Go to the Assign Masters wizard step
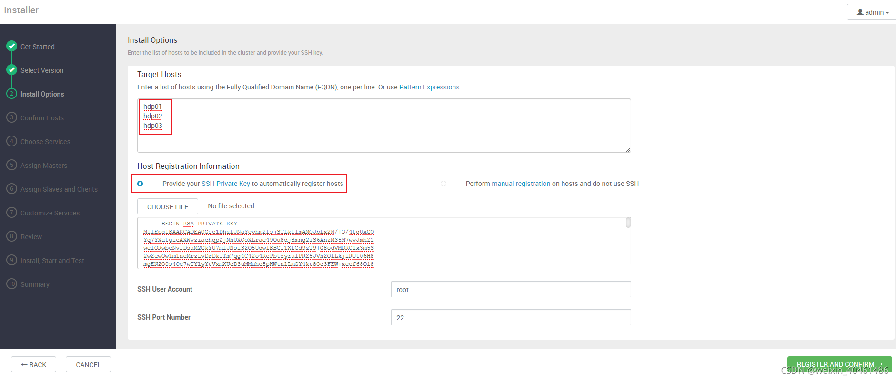 click(44, 166)
